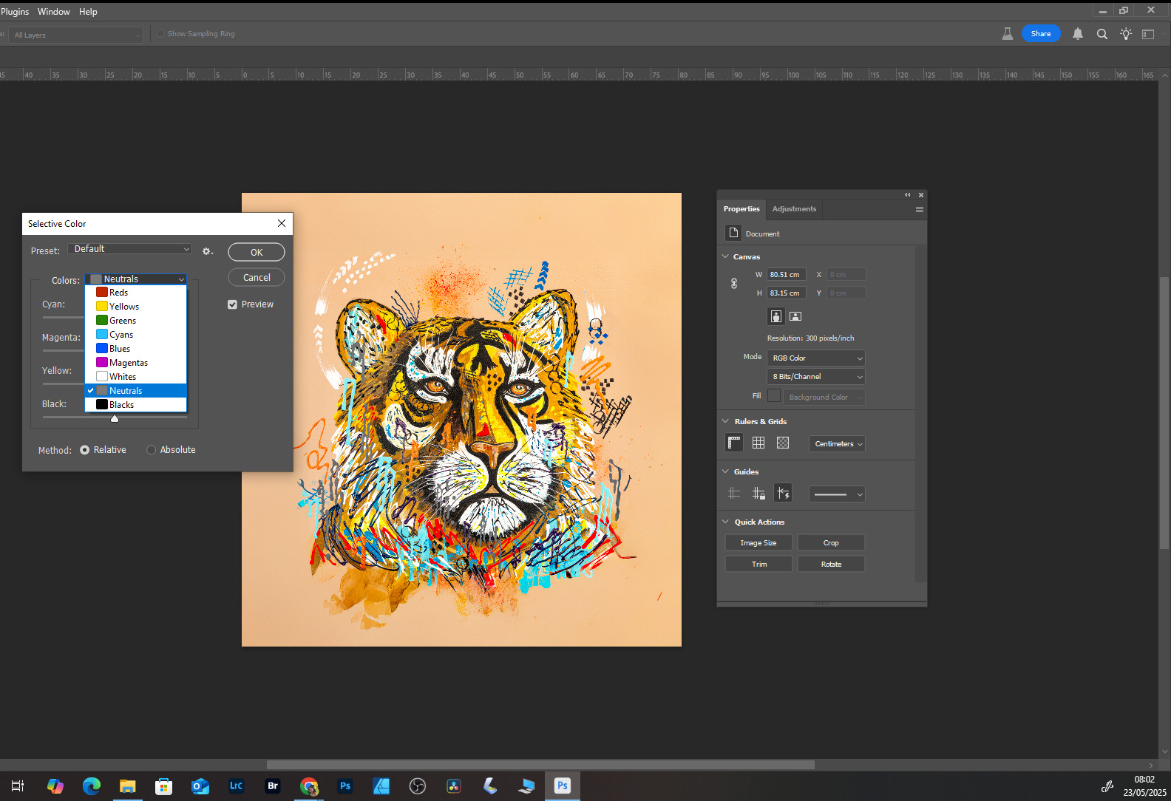Open the notifications bell
Viewport: 1171px width, 801px height.
click(x=1078, y=34)
